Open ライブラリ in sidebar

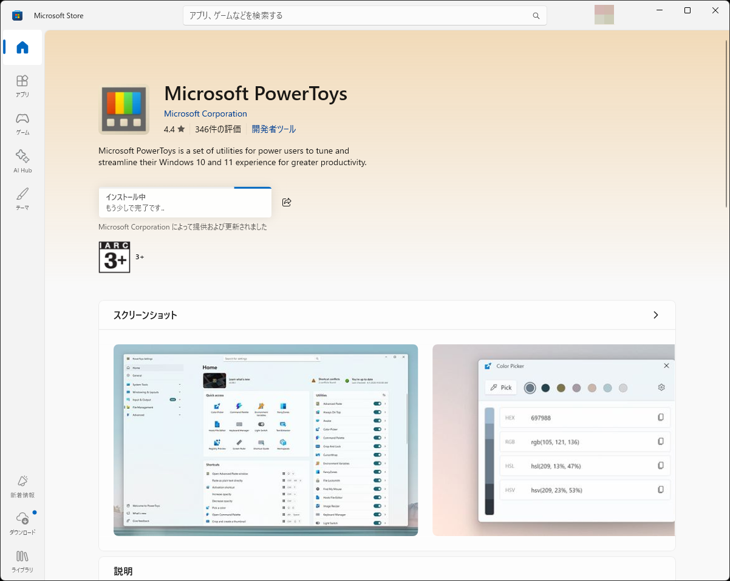22,561
